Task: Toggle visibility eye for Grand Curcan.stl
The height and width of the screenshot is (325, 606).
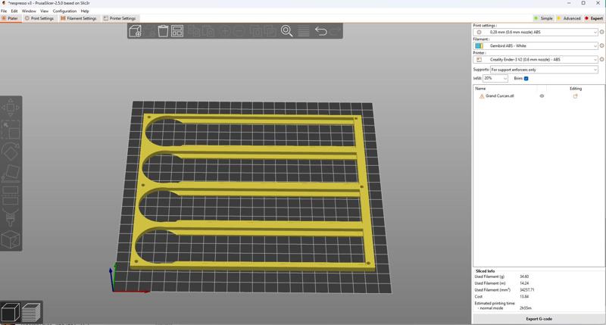Action: (x=542, y=96)
